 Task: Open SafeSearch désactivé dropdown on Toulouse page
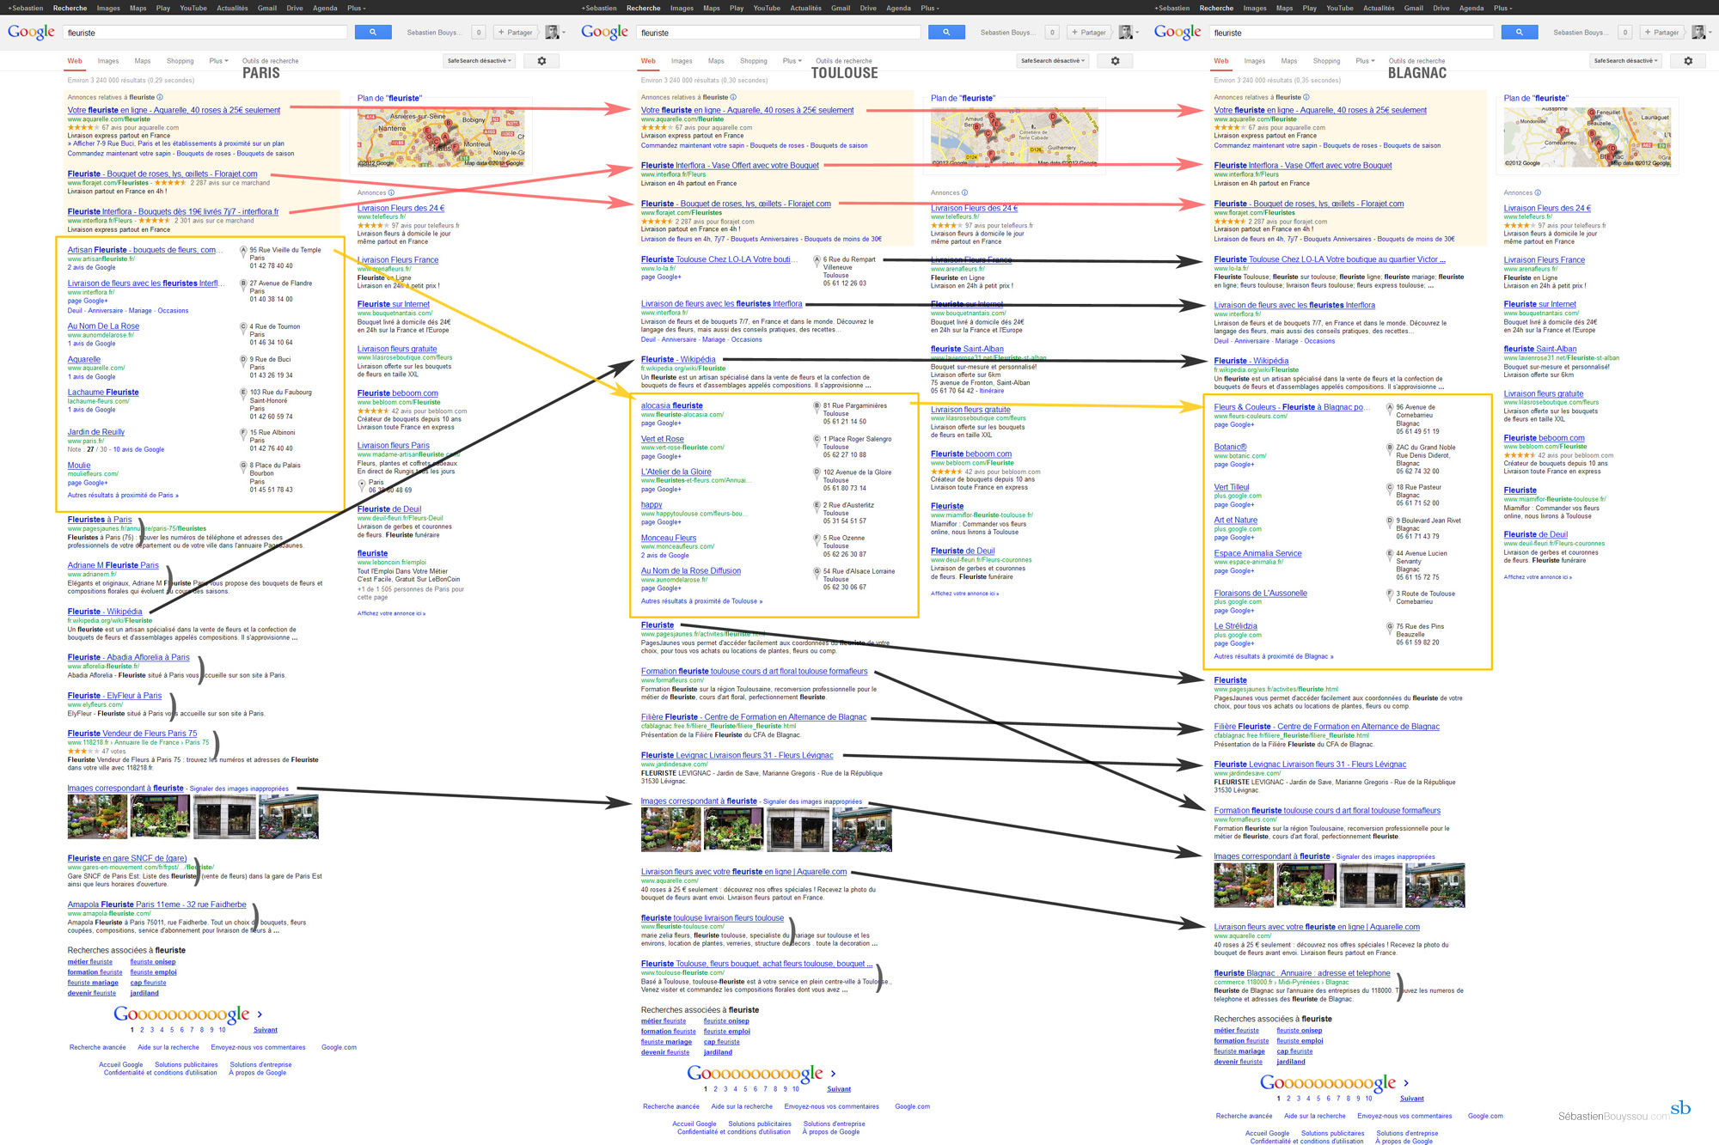pyautogui.click(x=1053, y=61)
